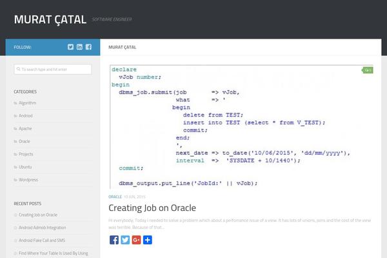Share the post on Twitter
The width and height of the screenshot is (387, 258).
(125, 240)
